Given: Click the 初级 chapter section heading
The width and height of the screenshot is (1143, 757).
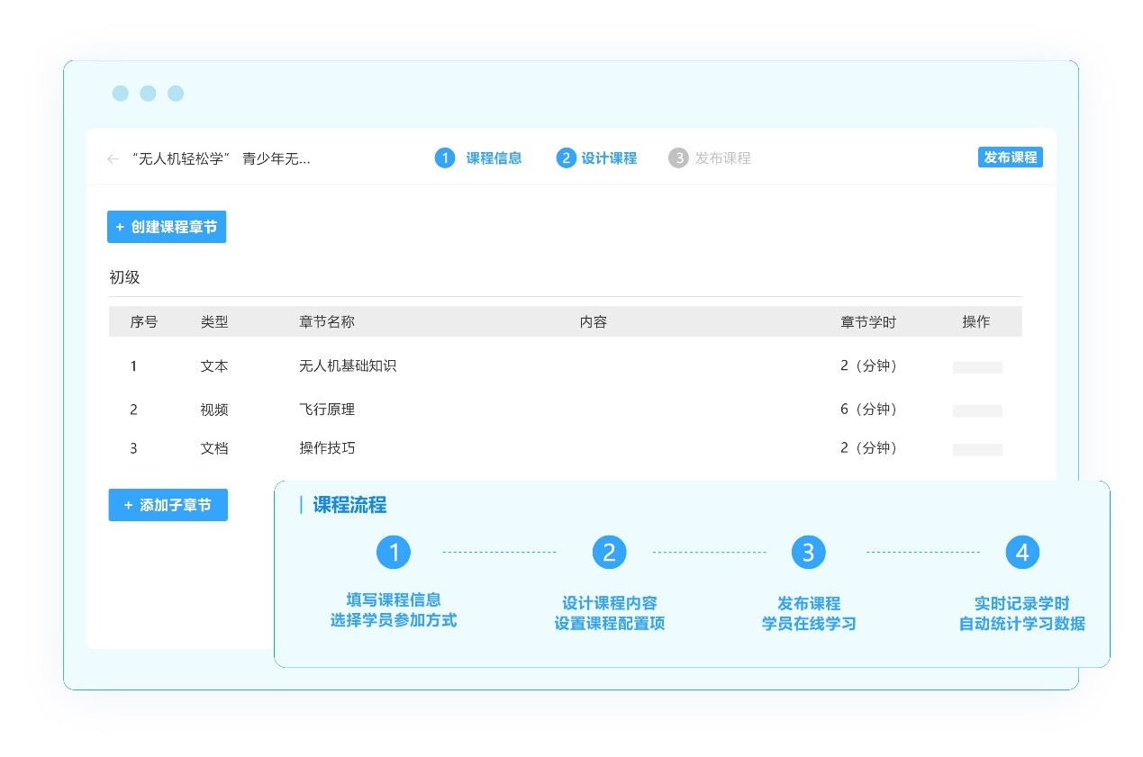Looking at the screenshot, I should click(x=125, y=277).
